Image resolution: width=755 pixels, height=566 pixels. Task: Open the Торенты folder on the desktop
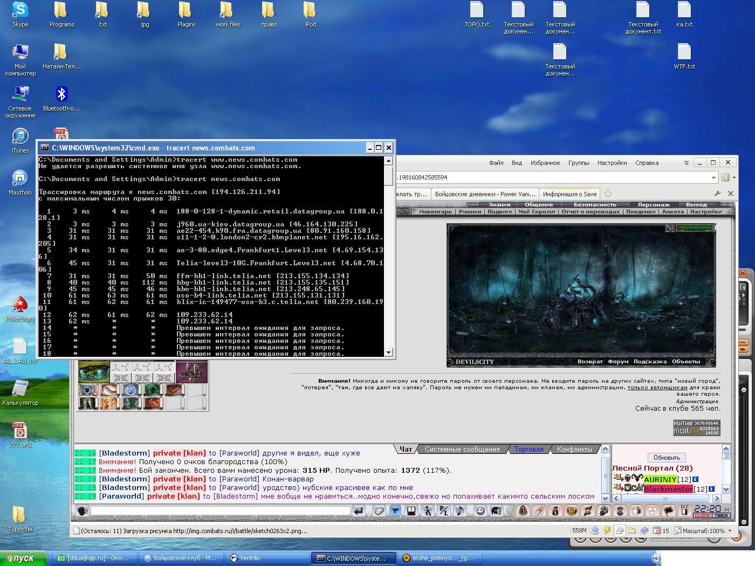click(20, 519)
